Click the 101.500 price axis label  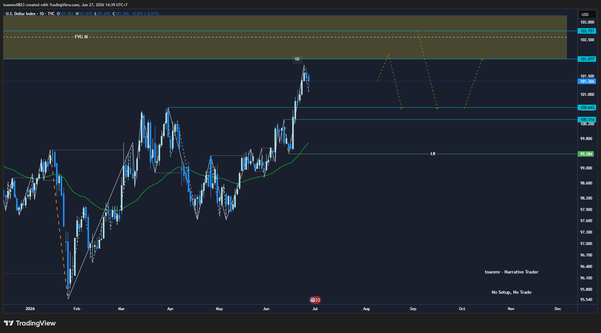pyautogui.click(x=587, y=76)
